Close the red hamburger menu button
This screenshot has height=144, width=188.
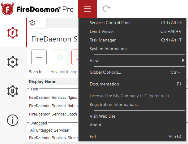click(88, 9)
